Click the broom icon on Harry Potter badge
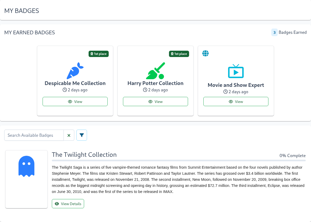 [155, 71]
